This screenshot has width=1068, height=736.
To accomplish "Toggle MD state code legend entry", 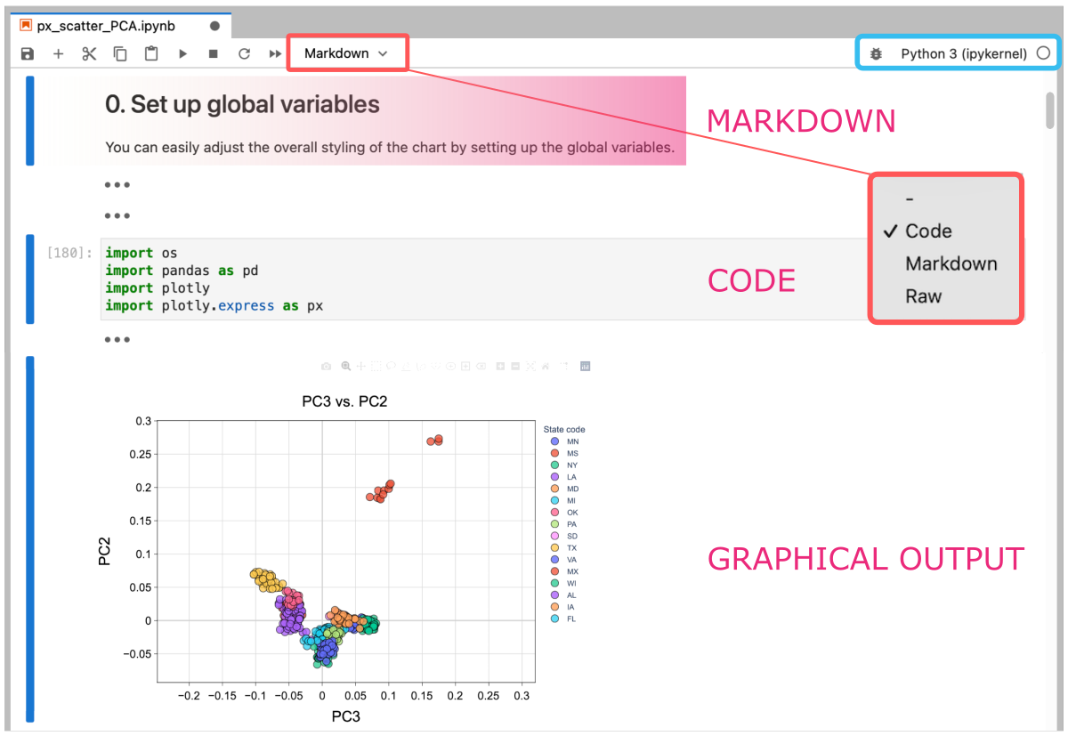I will tap(564, 489).
